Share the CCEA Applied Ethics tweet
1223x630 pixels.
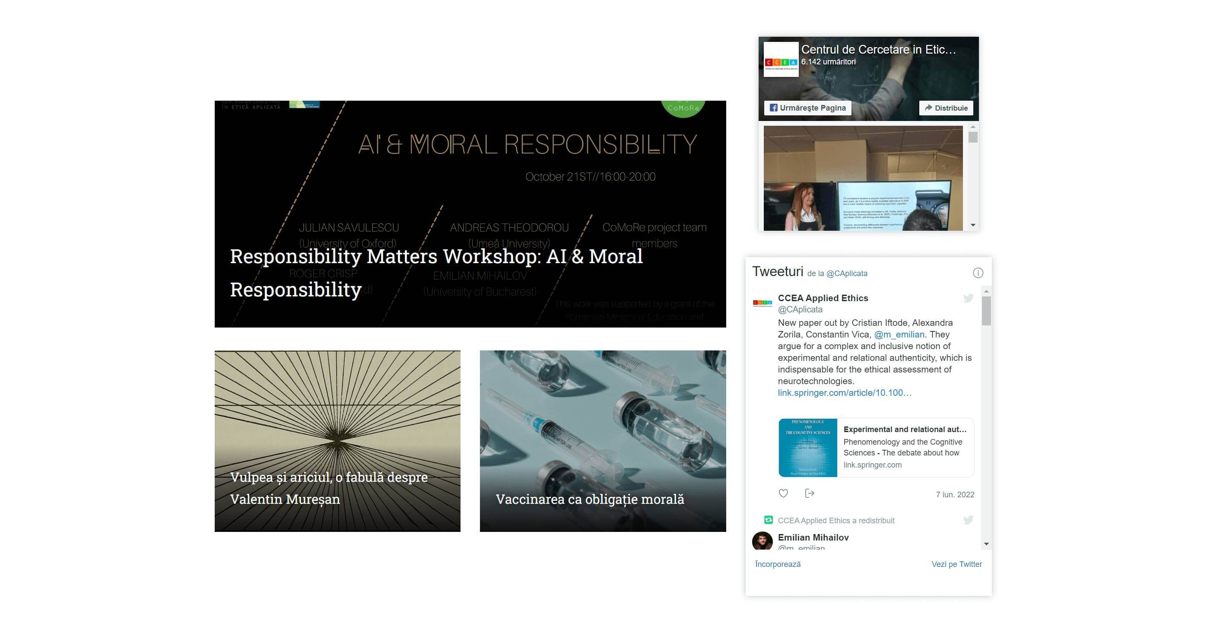click(810, 493)
